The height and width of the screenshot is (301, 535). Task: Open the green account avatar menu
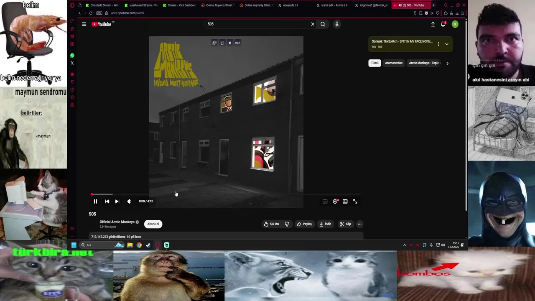(x=455, y=24)
